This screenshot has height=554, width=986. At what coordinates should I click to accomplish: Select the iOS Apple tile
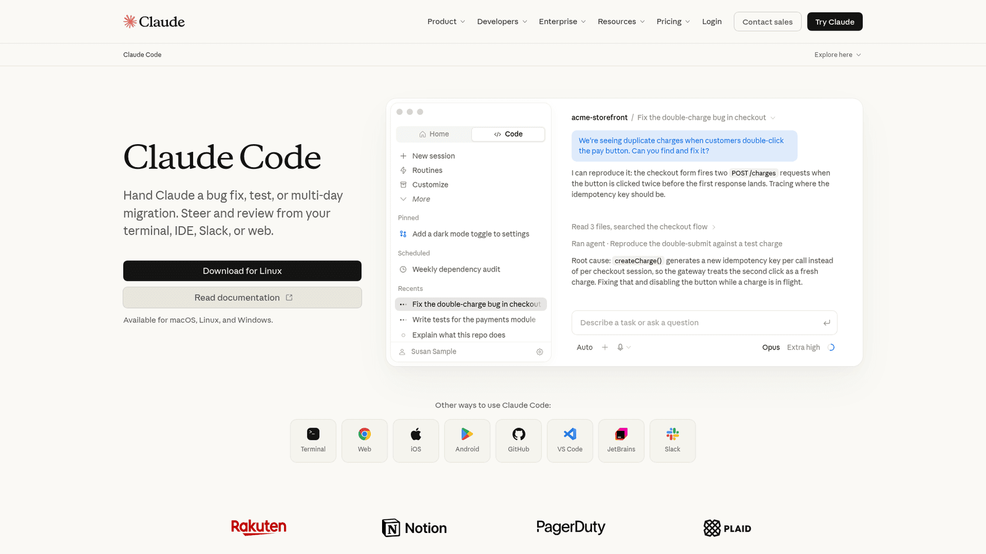click(x=416, y=441)
